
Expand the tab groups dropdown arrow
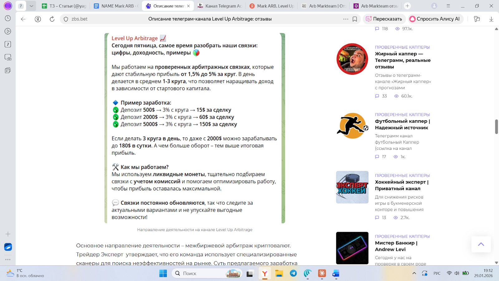click(x=31, y=6)
